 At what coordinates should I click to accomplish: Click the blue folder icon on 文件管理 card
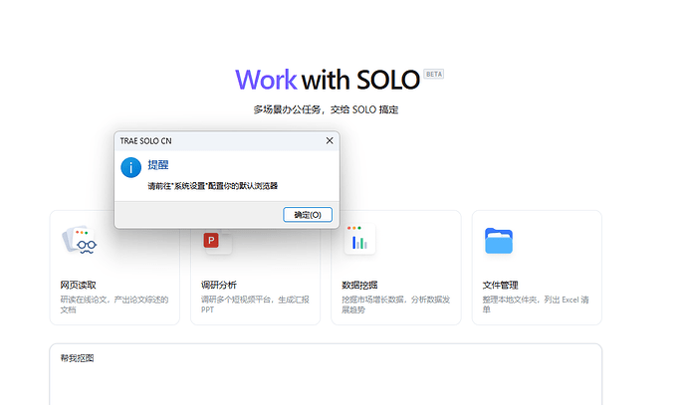coord(499,241)
